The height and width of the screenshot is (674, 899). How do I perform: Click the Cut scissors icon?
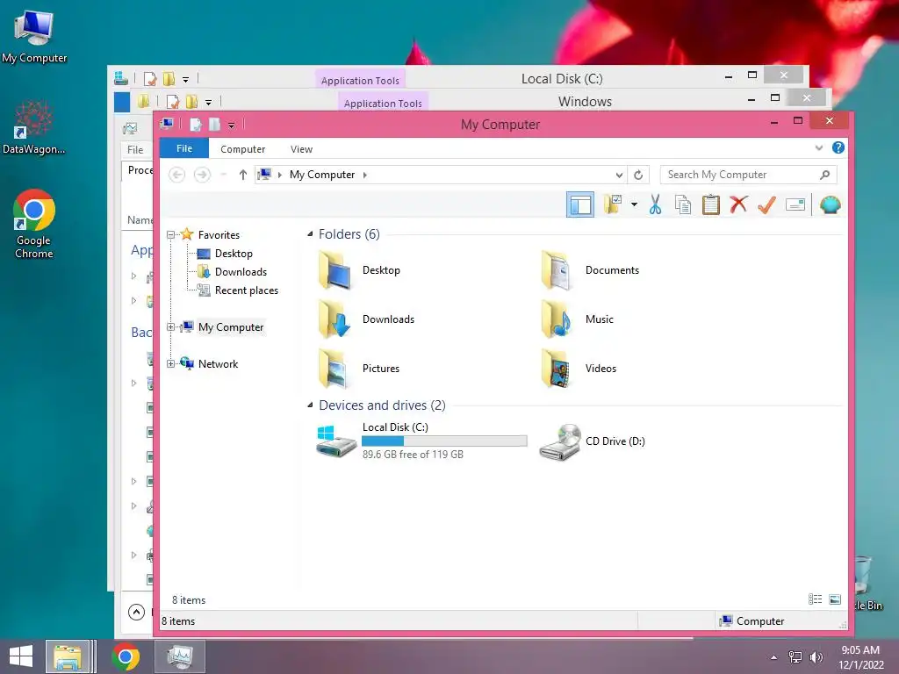pos(655,204)
